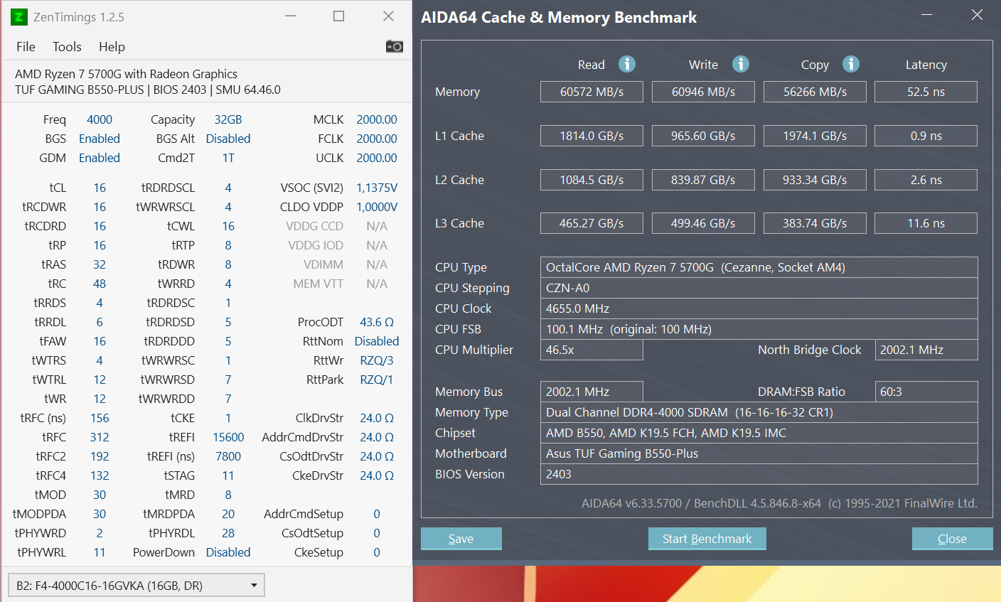The image size is (1001, 602).
Task: Click the BIOS Version field 2403
Action: coord(759,474)
